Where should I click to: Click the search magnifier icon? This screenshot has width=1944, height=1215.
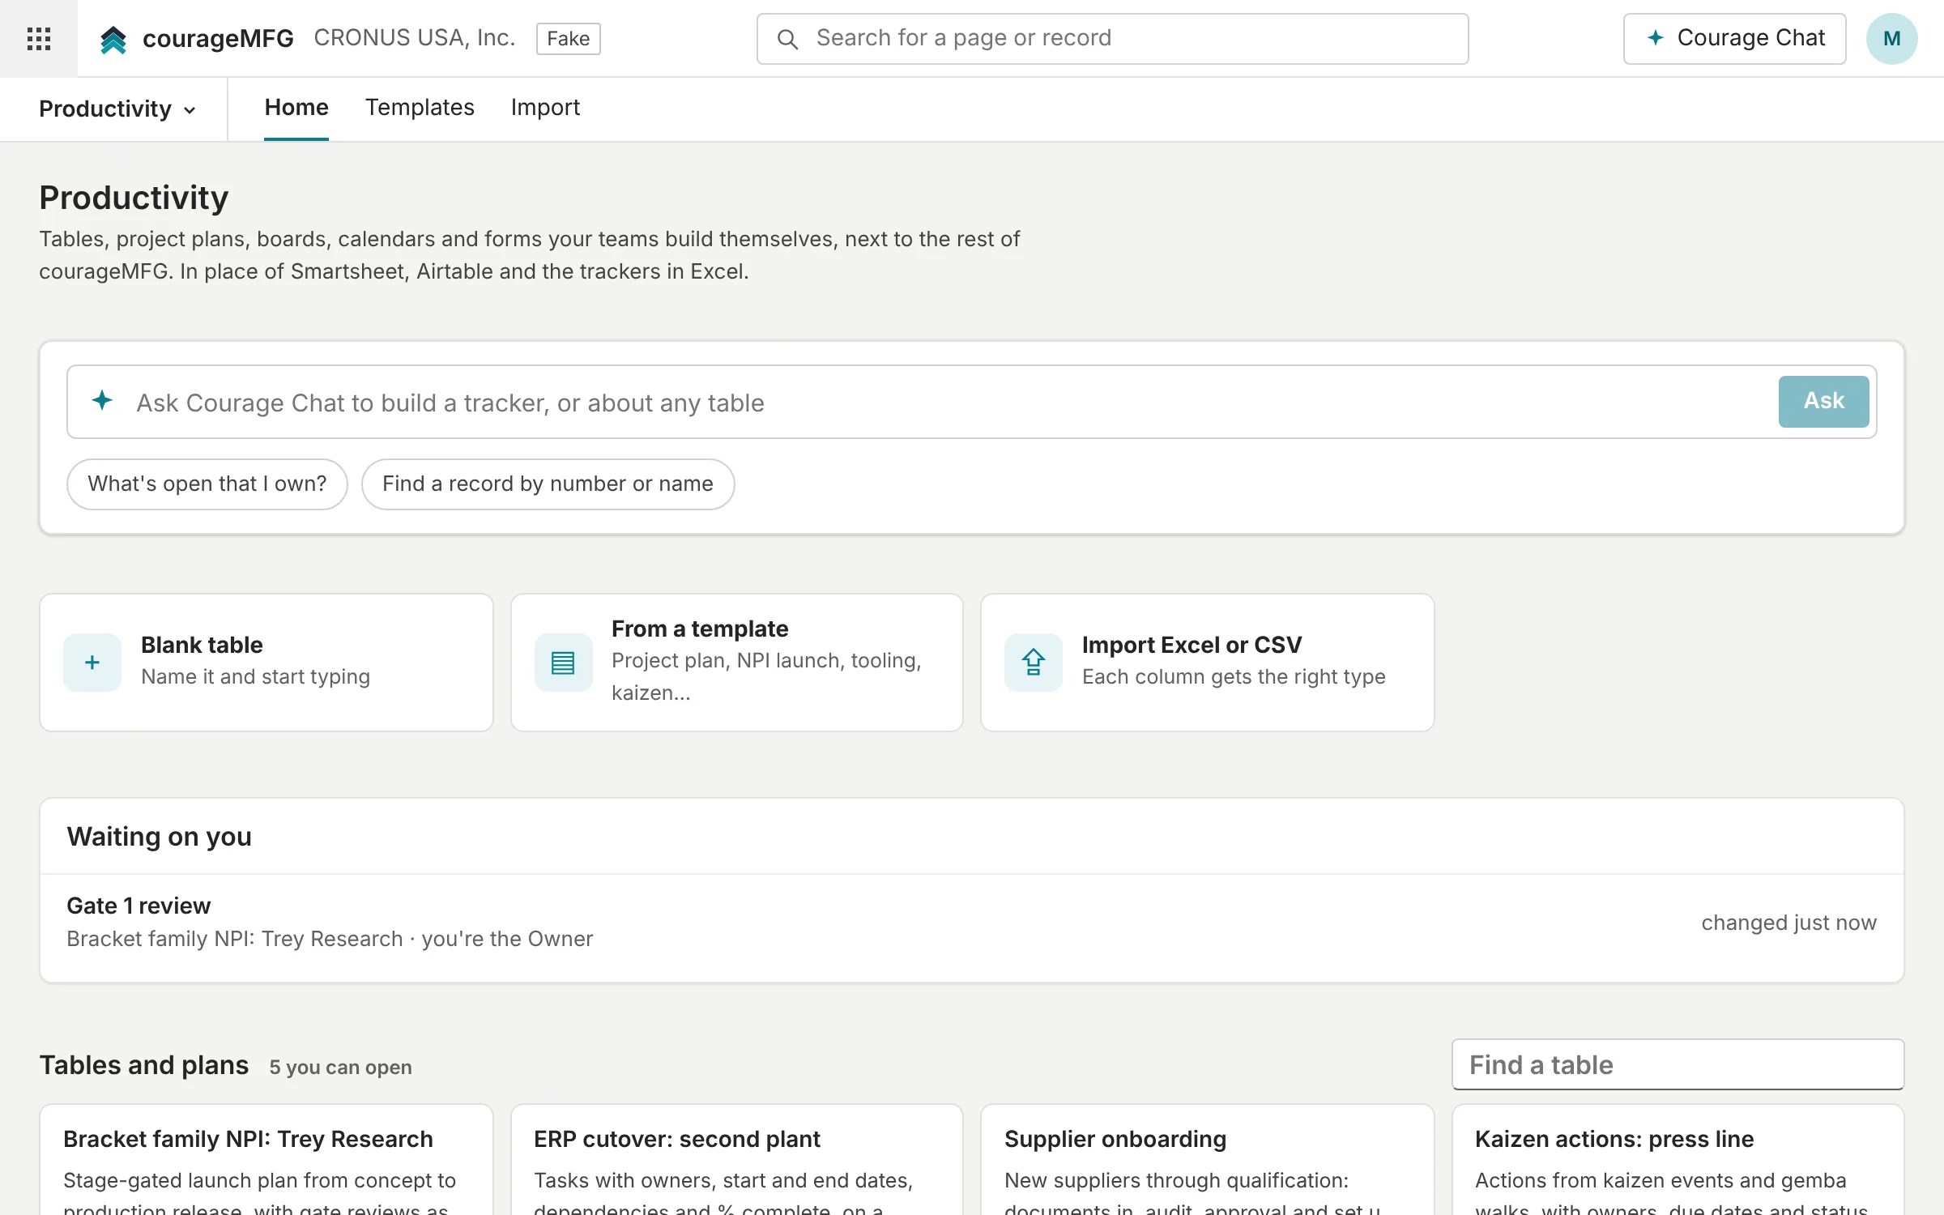click(787, 39)
